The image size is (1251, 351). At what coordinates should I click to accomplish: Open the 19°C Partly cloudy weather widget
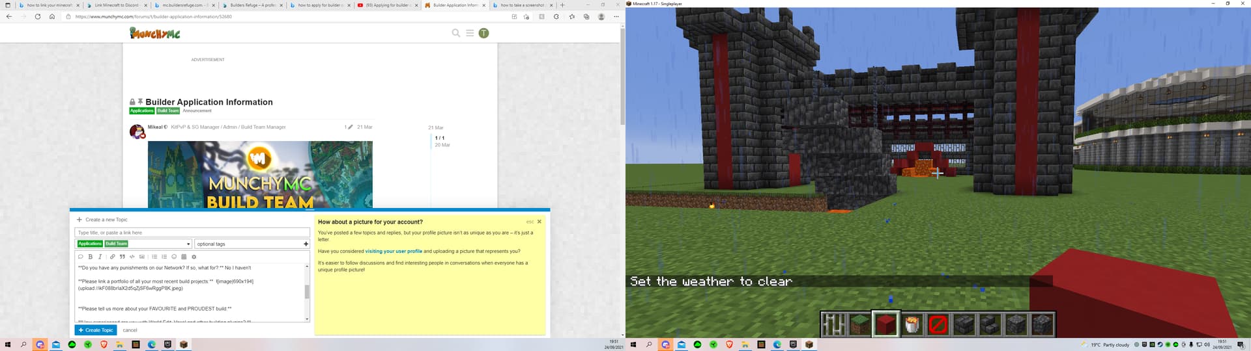(x=1105, y=344)
